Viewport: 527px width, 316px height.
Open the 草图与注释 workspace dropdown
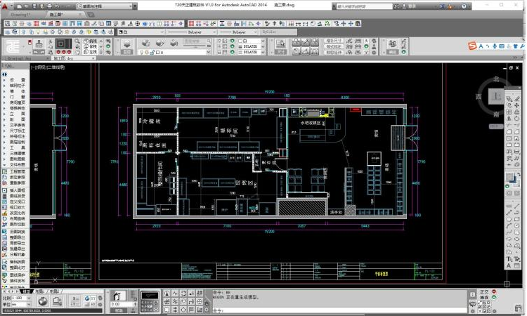tap(105, 6)
